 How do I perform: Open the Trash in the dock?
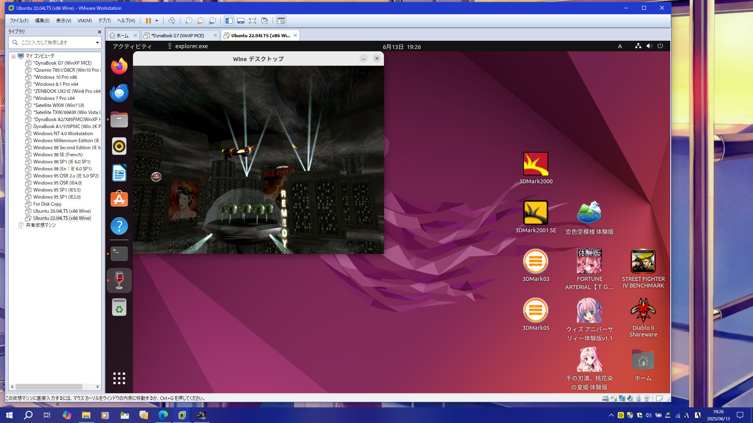(119, 307)
